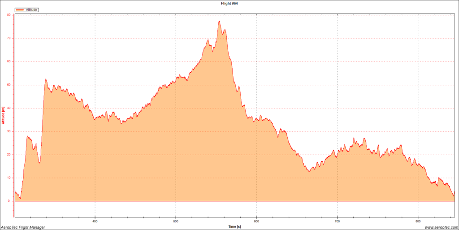The width and height of the screenshot is (459, 230).
Task: Click the orange Altitude legend color swatch
Action: pyautogui.click(x=19, y=9)
